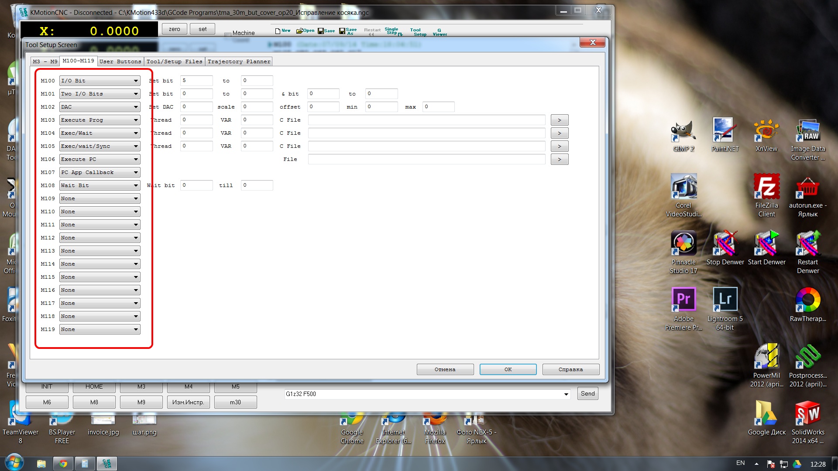Click the New file toolbar icon
This screenshot has width=838, height=471.
click(x=282, y=31)
